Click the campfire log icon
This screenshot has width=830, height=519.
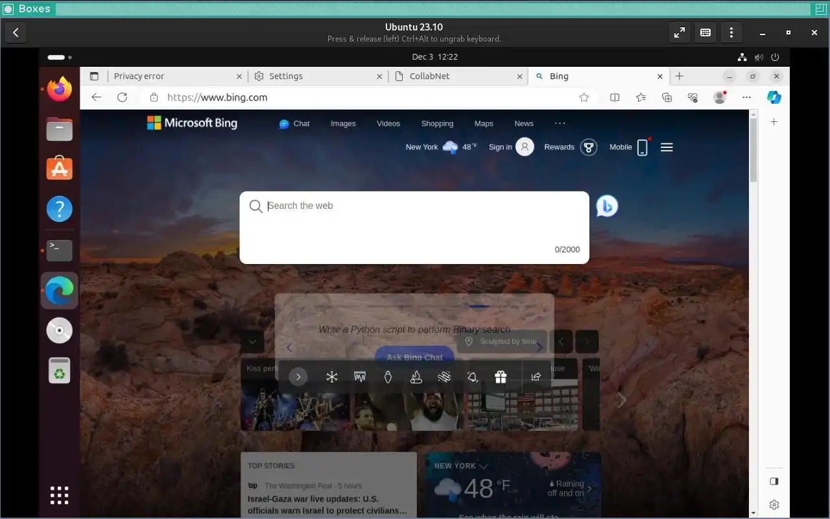416,377
